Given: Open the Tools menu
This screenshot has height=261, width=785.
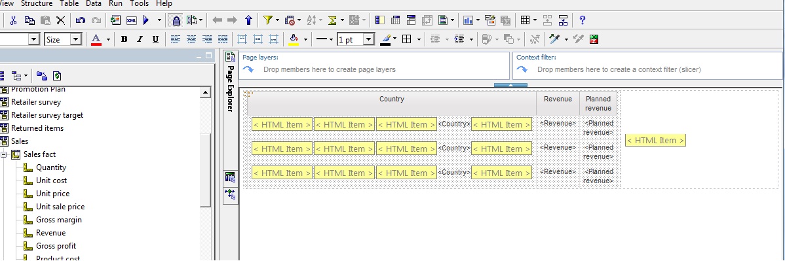Looking at the screenshot, I should click(x=139, y=3).
